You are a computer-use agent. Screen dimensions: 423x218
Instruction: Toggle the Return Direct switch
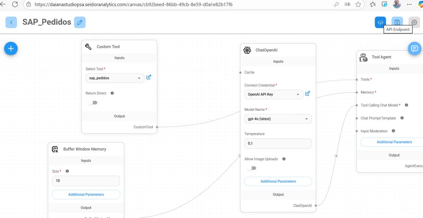point(92,103)
